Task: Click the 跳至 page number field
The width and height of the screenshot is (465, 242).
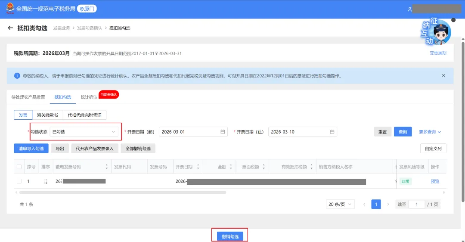Action: pyautogui.click(x=416, y=205)
